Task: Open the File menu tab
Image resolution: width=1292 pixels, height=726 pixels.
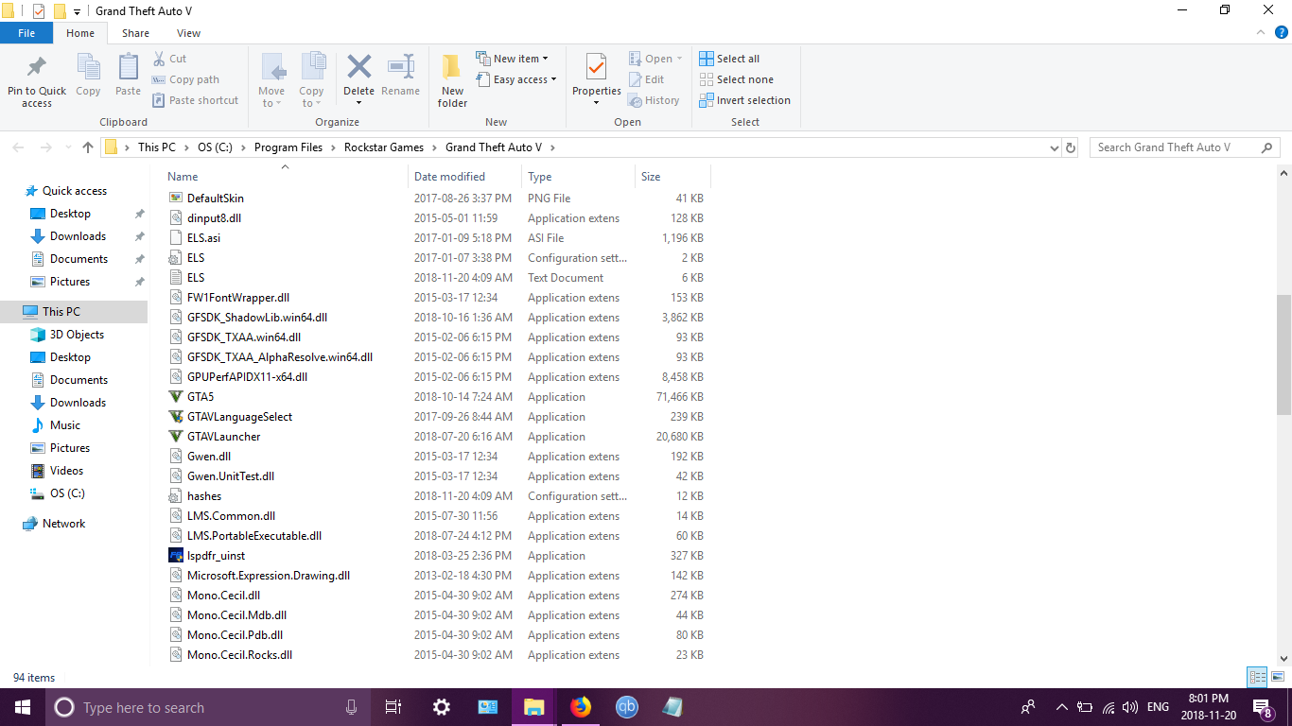Action: [x=26, y=33]
